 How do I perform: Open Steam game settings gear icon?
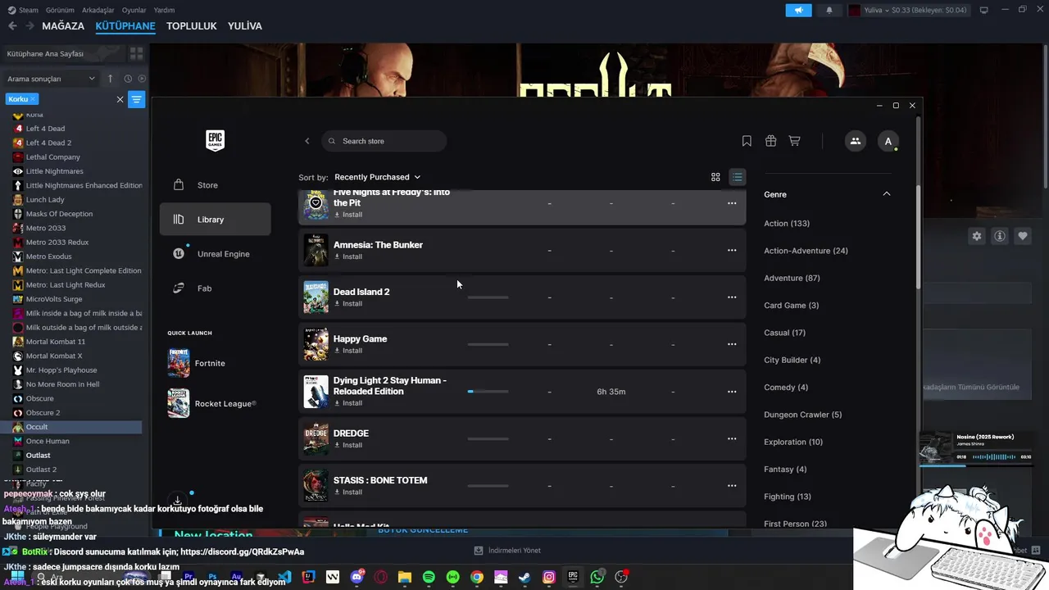[x=977, y=236]
